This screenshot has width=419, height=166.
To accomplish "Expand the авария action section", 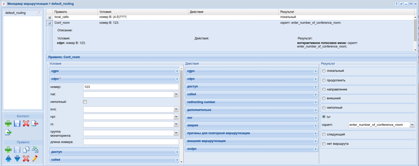I will point(315,125).
